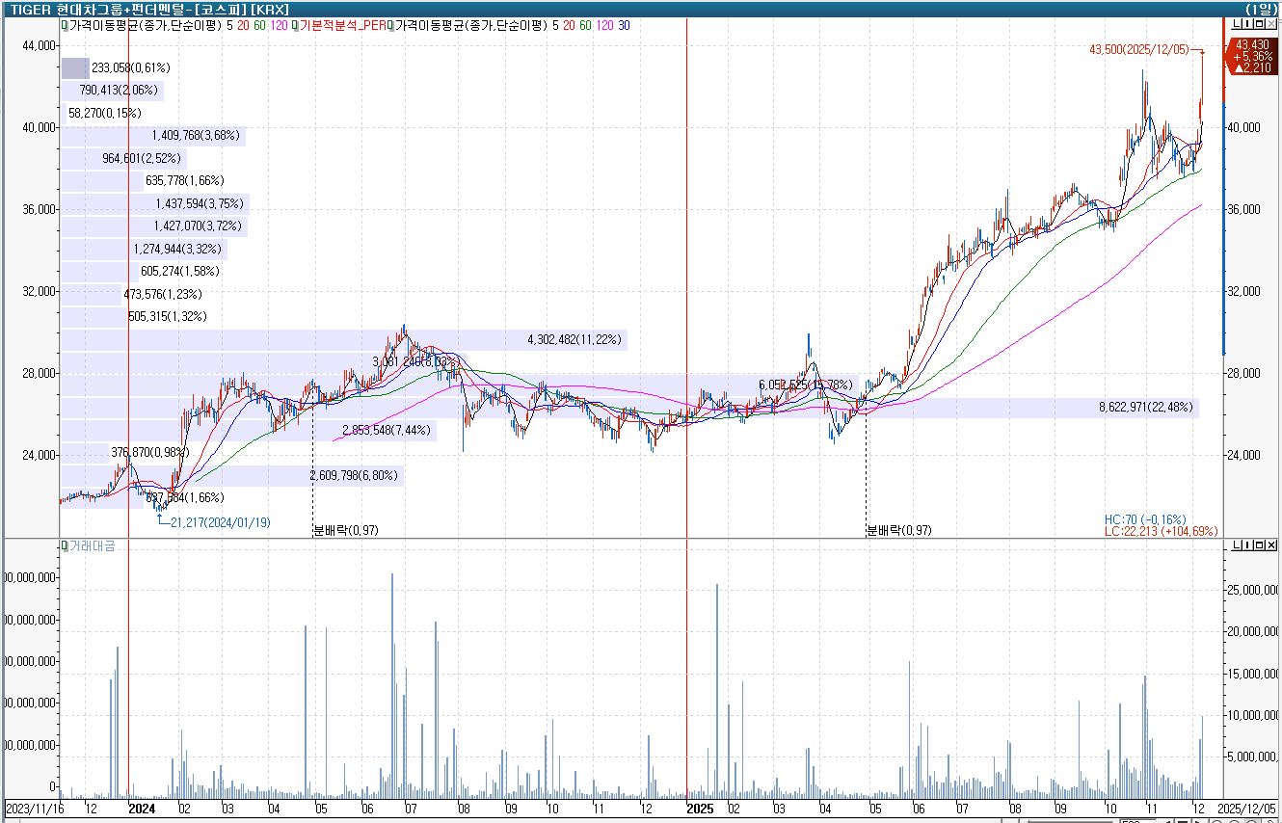Select volume profile label 1,409,768(3.68%)
Screen dimensions: 1282x823
tap(195, 136)
